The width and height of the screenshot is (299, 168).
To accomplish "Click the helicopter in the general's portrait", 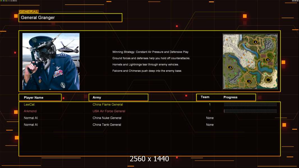I will (x=66, y=49).
